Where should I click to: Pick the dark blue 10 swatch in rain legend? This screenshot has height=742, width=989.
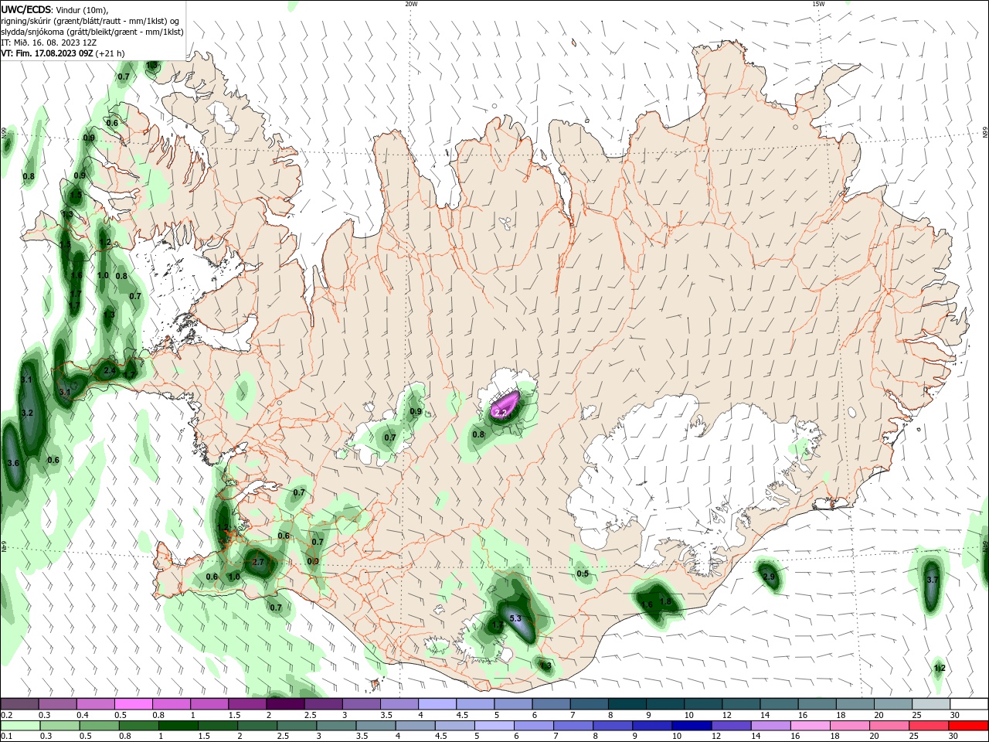coord(691,726)
